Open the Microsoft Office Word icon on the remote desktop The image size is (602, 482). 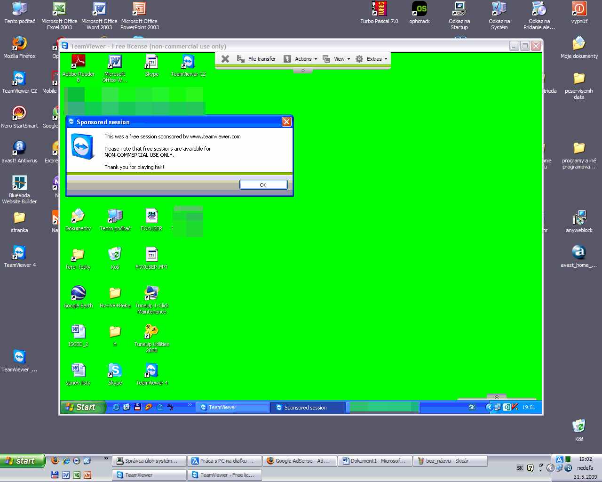(x=115, y=68)
